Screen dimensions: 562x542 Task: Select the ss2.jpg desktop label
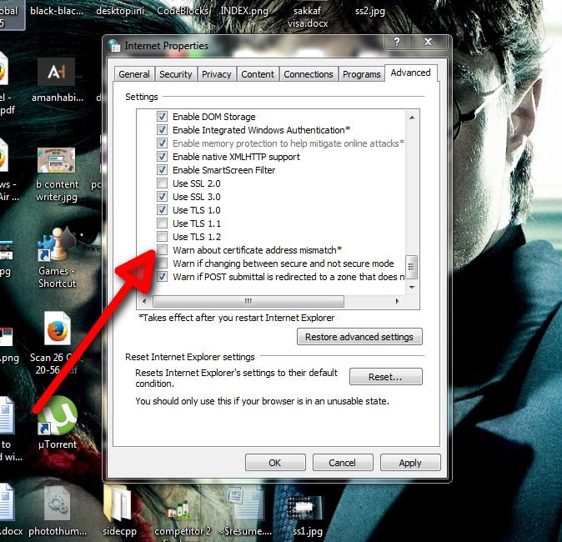tap(370, 11)
